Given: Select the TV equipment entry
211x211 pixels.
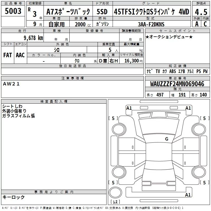Looking at the screenshot, I should [x=158, y=71].
